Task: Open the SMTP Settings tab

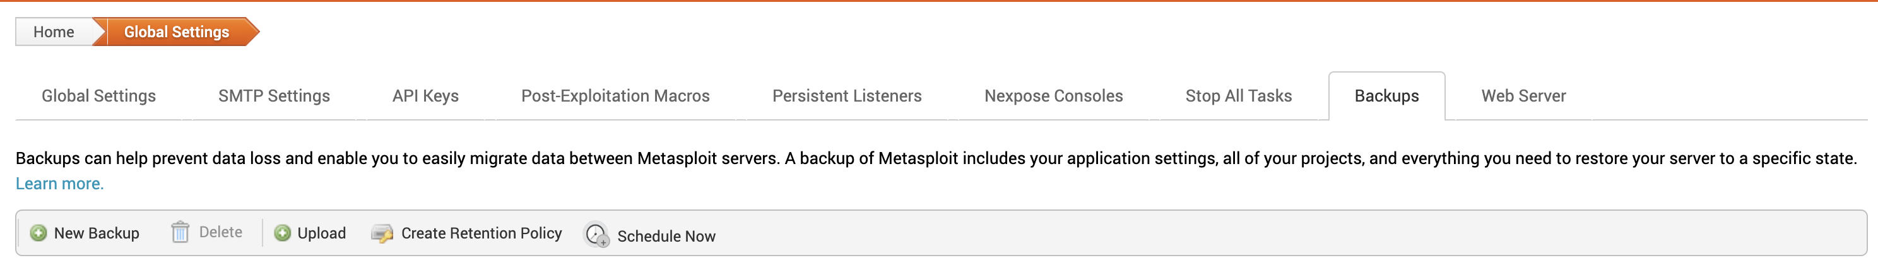Action: click(274, 96)
